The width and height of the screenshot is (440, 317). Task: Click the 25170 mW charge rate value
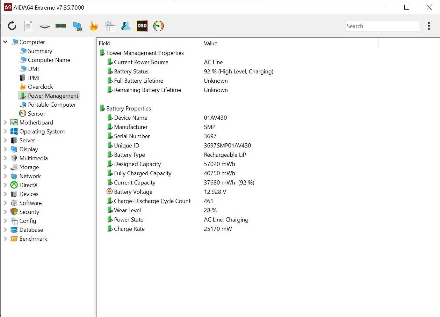(218, 229)
